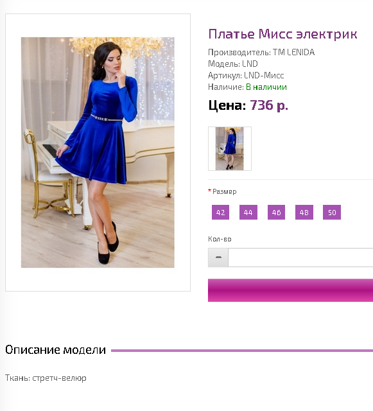Select size 42
The height and width of the screenshot is (411, 373).
coord(220,212)
